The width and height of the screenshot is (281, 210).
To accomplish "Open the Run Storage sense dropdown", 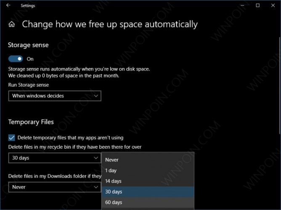I will (55, 96).
